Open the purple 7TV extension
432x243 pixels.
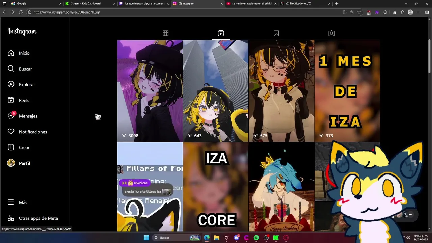tap(377, 12)
